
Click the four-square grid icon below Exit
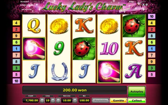click(147, 5)
